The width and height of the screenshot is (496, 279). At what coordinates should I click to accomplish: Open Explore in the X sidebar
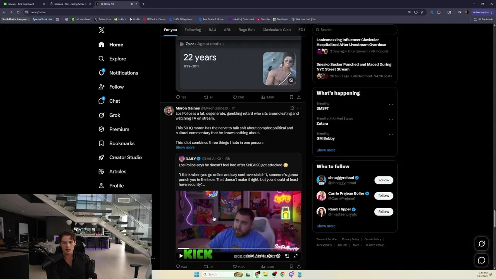112,59
